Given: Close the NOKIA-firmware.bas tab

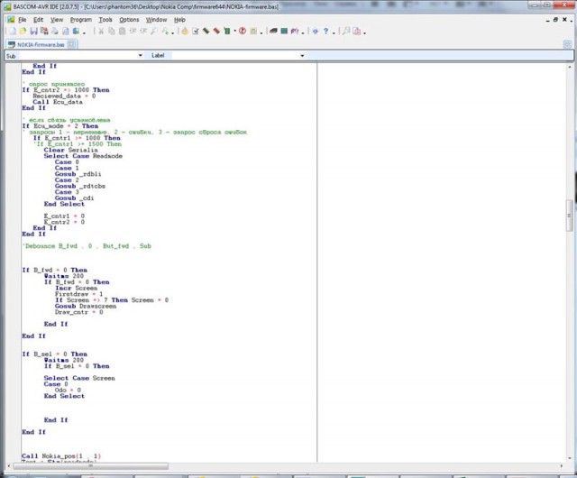Looking at the screenshot, I should (x=72, y=44).
